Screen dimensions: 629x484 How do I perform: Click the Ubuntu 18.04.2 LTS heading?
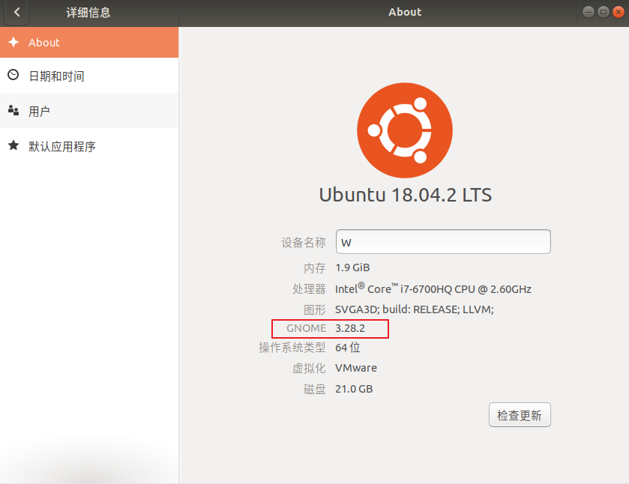click(405, 195)
